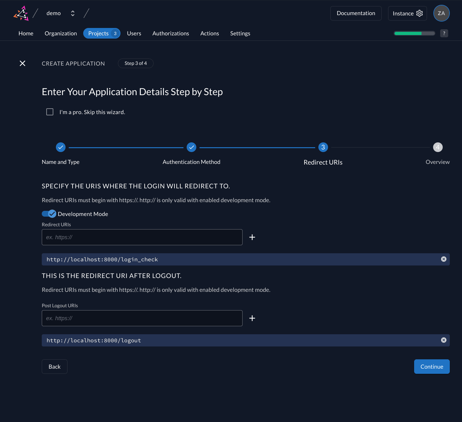The width and height of the screenshot is (462, 422).
Task: Check the 'I'm a pro. Skip this wizard' box
Action: click(50, 112)
